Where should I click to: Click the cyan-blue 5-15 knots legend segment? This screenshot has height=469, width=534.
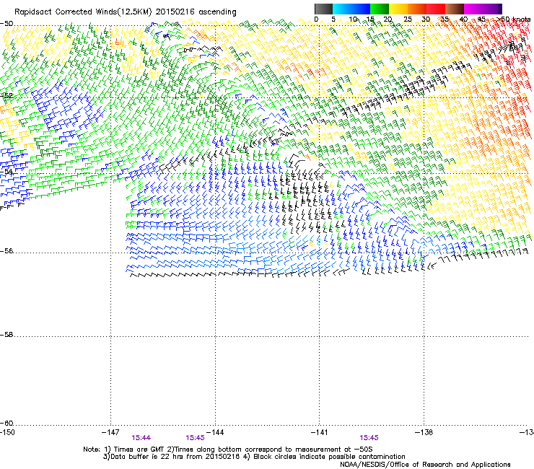tap(351, 9)
